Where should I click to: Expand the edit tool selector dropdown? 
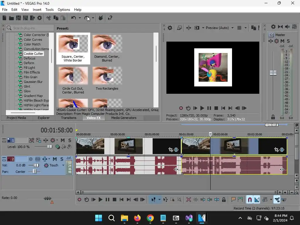coord(159,200)
